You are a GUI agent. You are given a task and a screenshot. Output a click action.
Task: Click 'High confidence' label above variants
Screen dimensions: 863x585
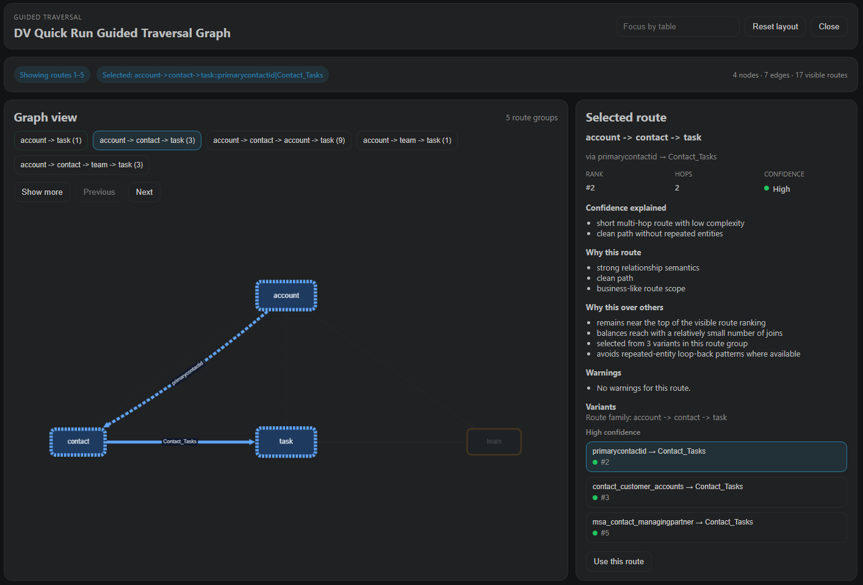tap(613, 432)
